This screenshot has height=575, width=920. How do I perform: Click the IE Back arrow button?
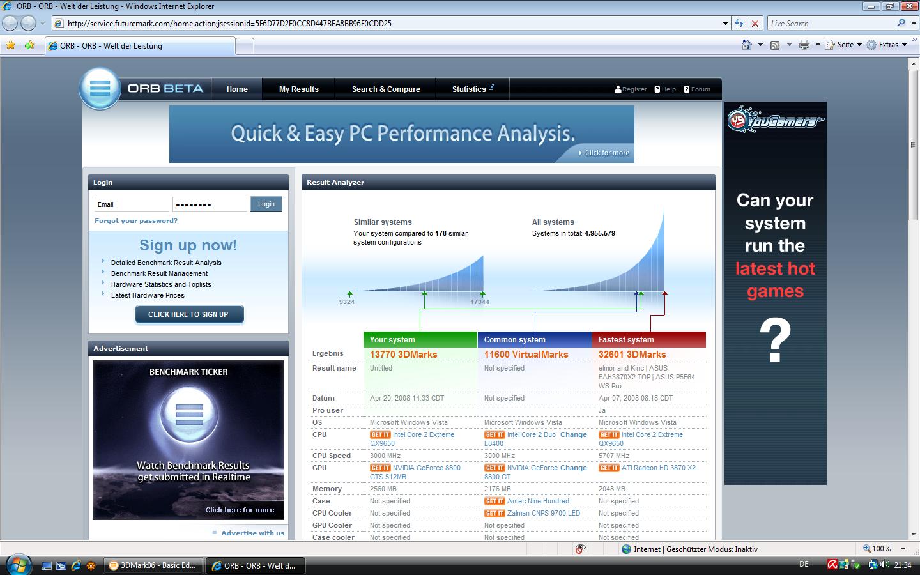coord(10,24)
